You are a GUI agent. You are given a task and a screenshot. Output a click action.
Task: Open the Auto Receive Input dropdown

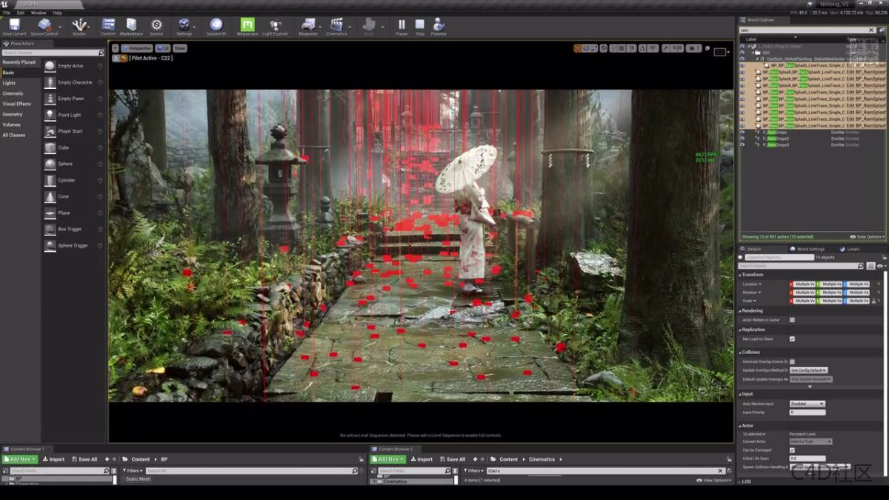(x=807, y=404)
